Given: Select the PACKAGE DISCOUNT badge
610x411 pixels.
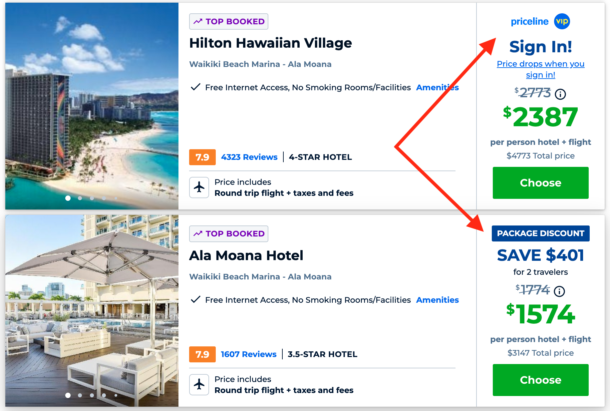Looking at the screenshot, I should 540,233.
